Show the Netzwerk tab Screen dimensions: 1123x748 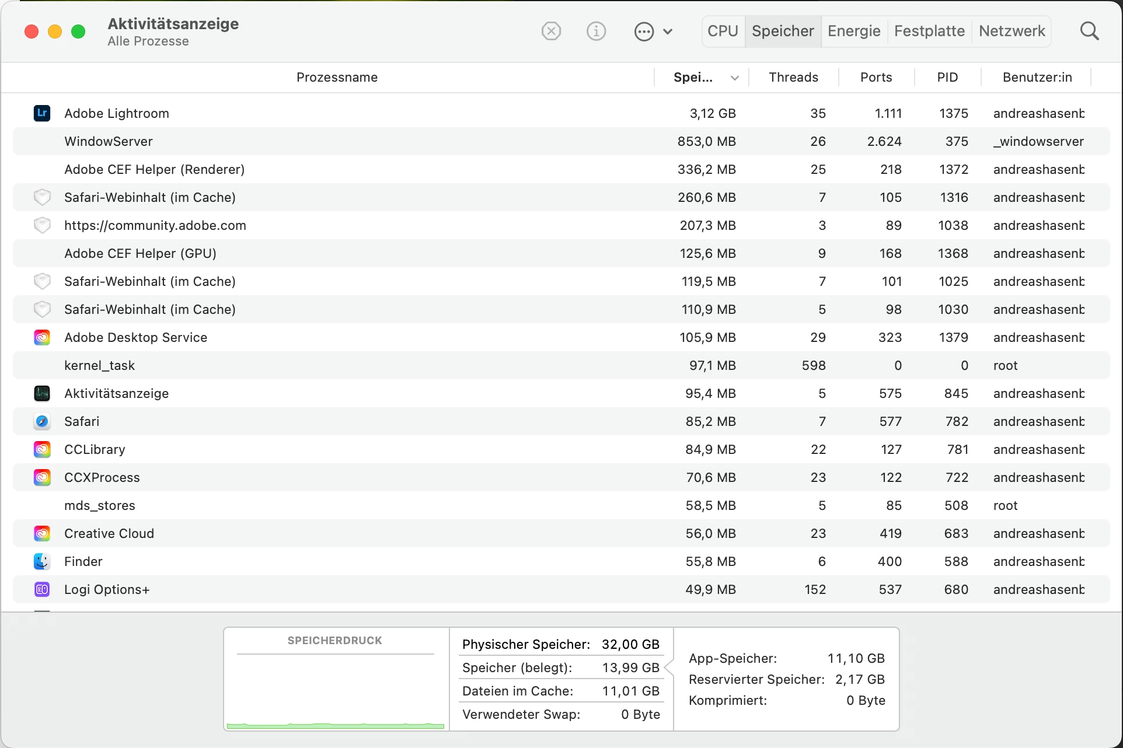[x=1012, y=31]
